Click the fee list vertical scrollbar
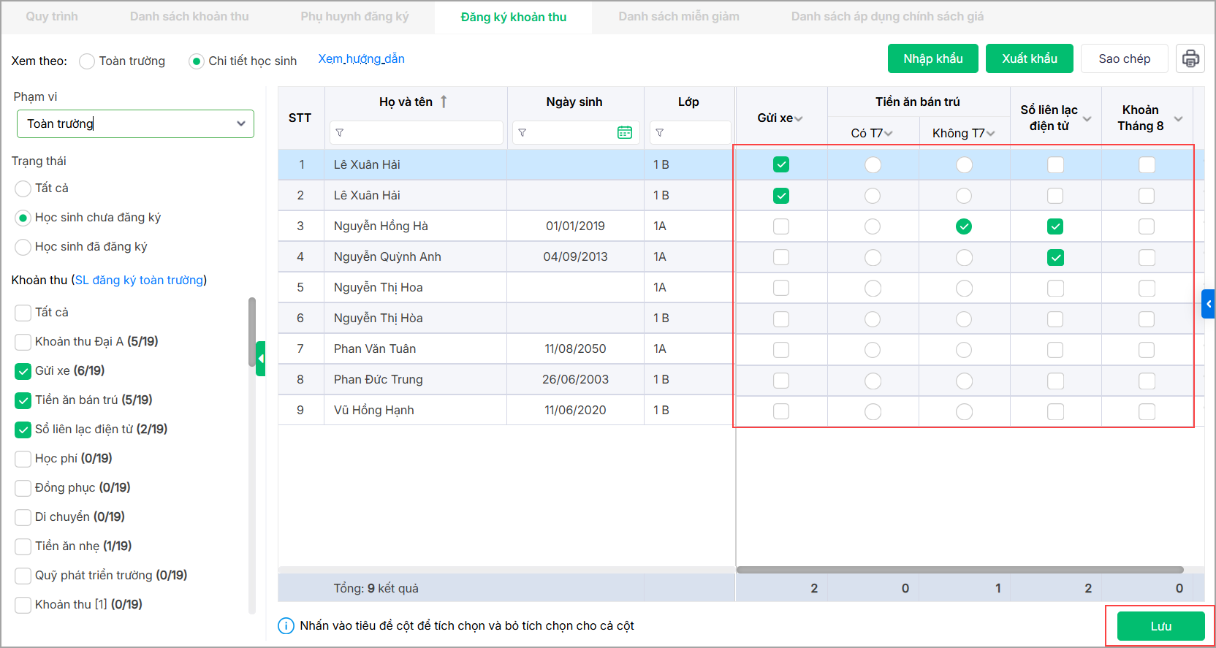 pyautogui.click(x=252, y=332)
